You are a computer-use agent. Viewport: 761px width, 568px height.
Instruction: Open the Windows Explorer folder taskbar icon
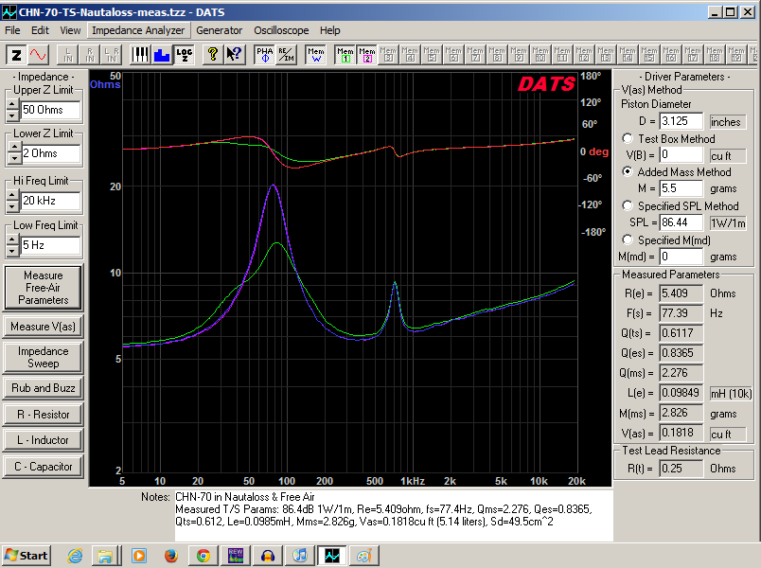pyautogui.click(x=106, y=556)
